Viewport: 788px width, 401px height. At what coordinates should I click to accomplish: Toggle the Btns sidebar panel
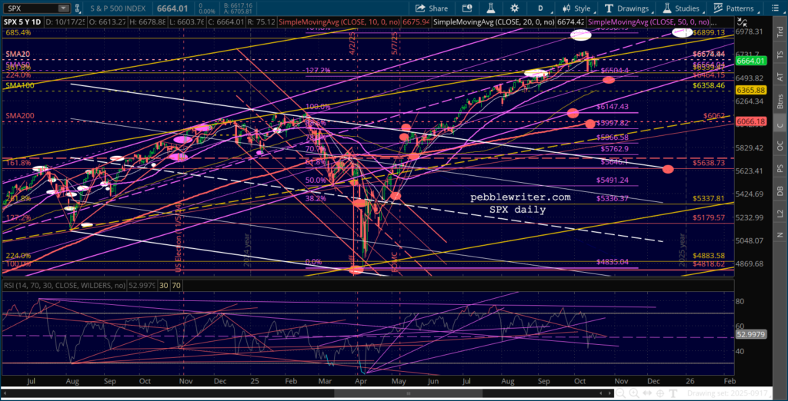click(780, 101)
